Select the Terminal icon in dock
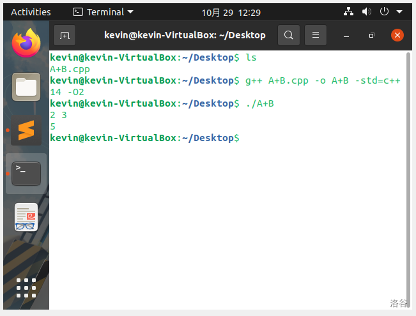Screen dimensions: 416x316 click(26, 173)
